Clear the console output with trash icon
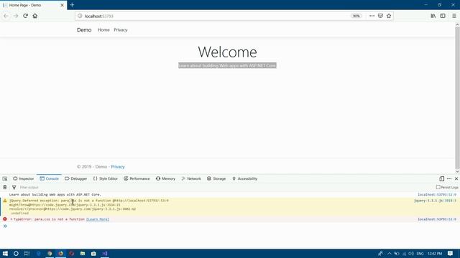The width and height of the screenshot is (460, 258). pyautogui.click(x=5, y=187)
